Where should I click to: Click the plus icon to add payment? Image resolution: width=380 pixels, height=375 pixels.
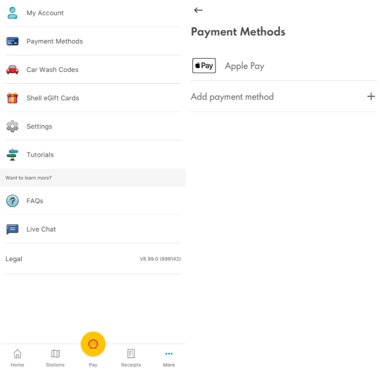coord(371,97)
